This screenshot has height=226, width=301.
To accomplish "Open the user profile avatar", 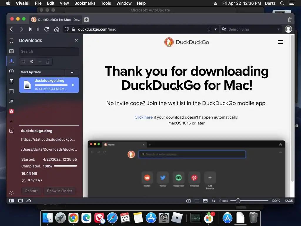I will (288, 29).
